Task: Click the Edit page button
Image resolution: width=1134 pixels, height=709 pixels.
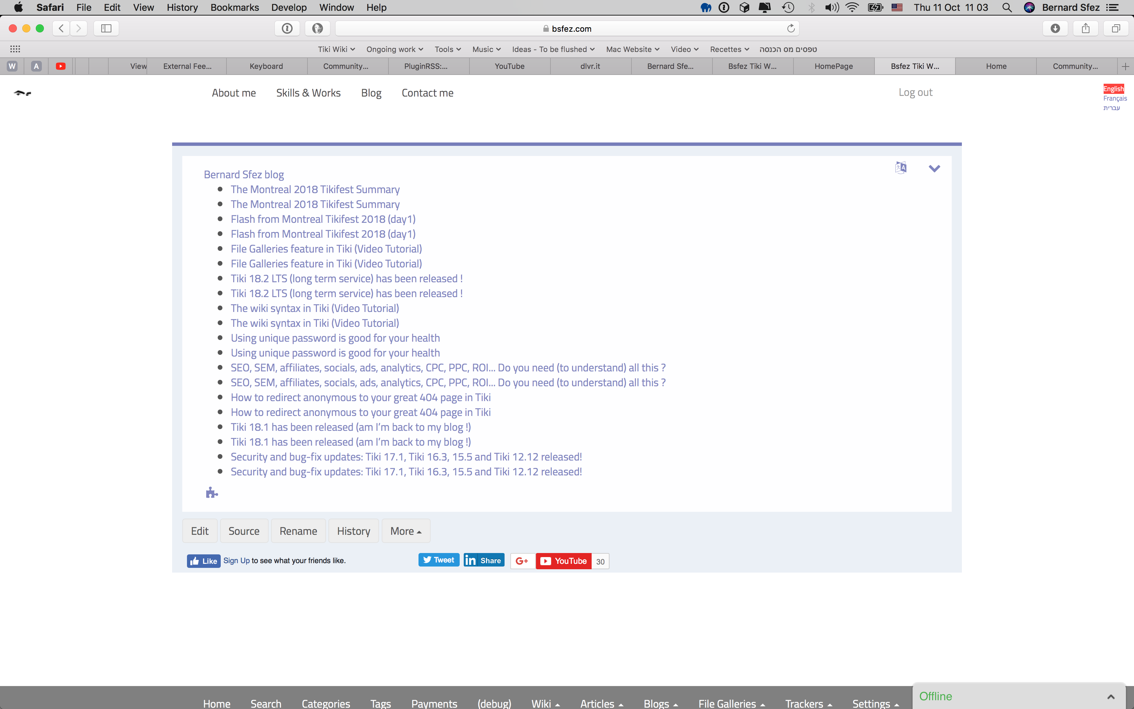Action: pos(199,531)
